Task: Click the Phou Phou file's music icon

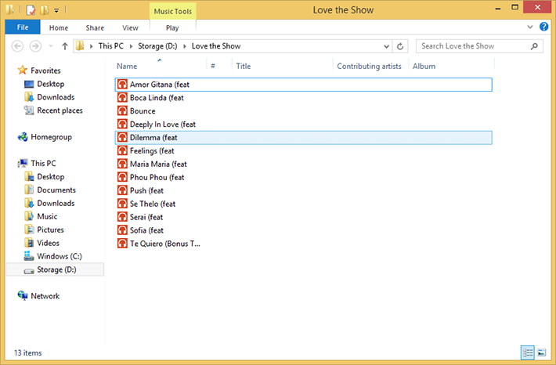Action: pyautogui.click(x=122, y=177)
